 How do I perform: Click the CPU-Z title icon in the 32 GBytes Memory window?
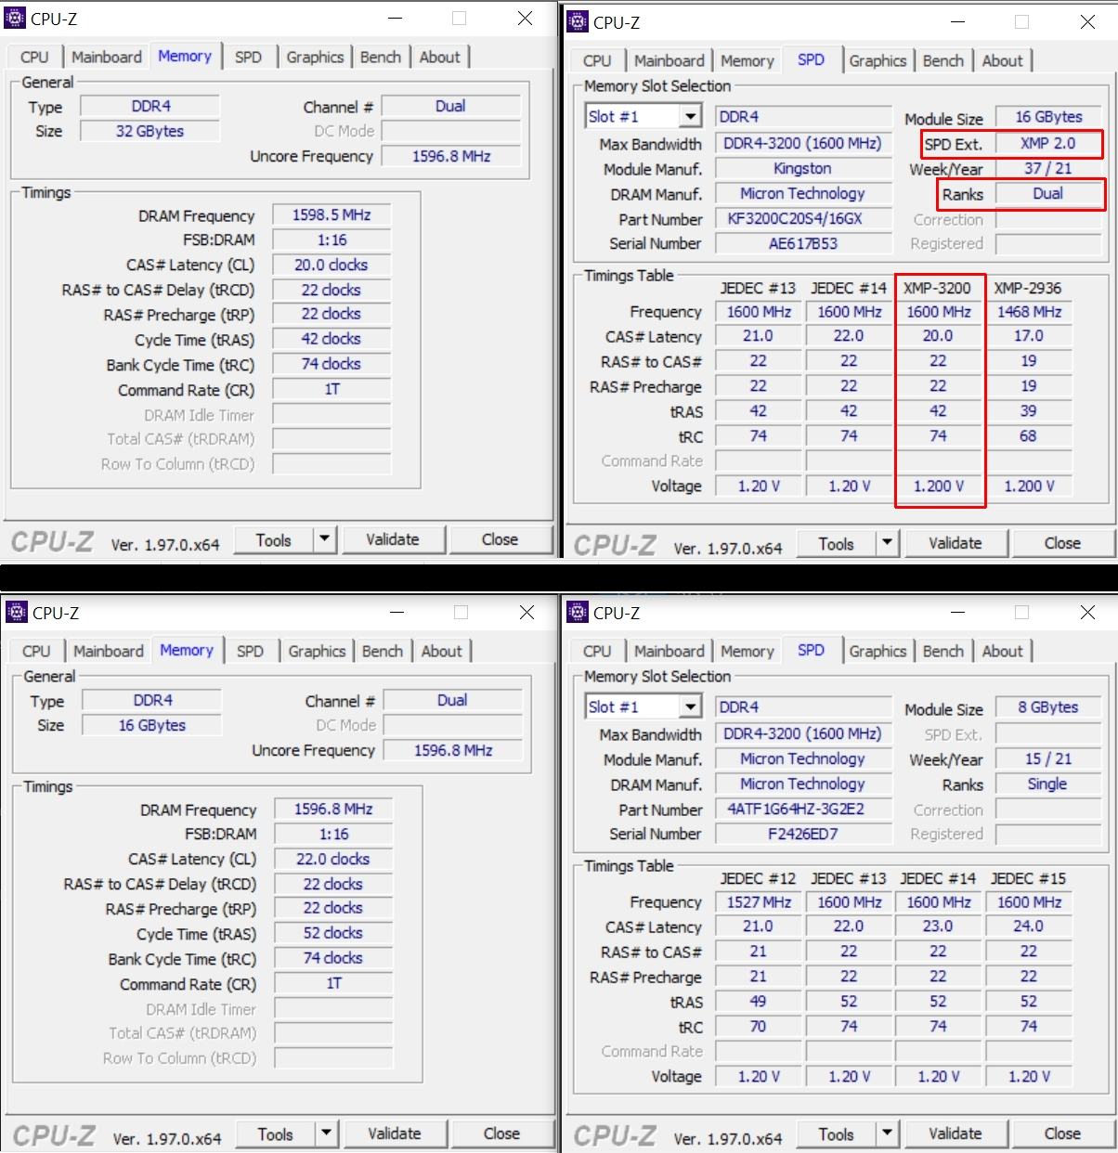[x=16, y=19]
